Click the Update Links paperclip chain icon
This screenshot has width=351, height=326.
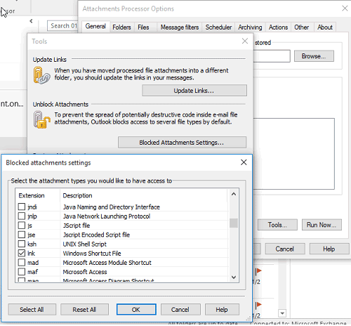point(41,75)
